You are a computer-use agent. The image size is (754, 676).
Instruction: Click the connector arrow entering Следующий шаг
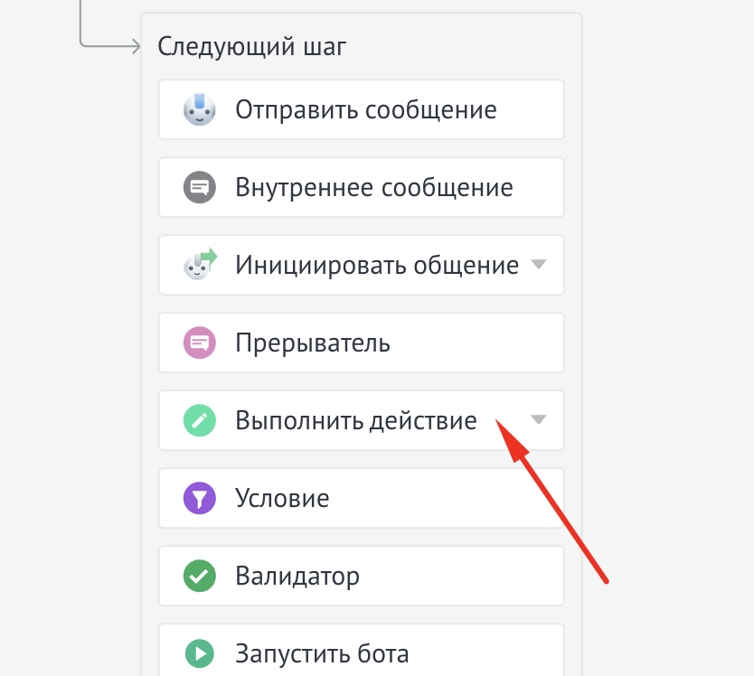tap(136, 45)
